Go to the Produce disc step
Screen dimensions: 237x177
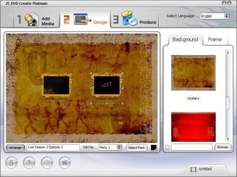coord(134,19)
